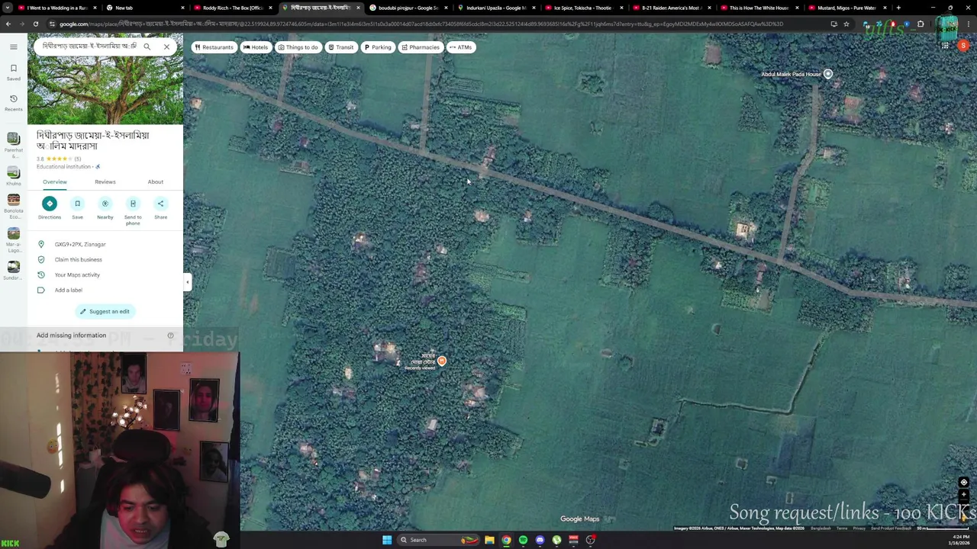Filter map by ATMs

460,47
